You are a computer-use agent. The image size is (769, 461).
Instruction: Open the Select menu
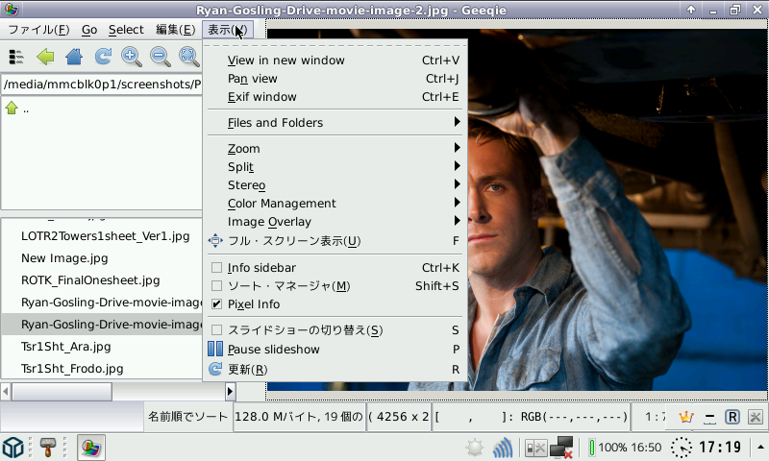(x=126, y=30)
